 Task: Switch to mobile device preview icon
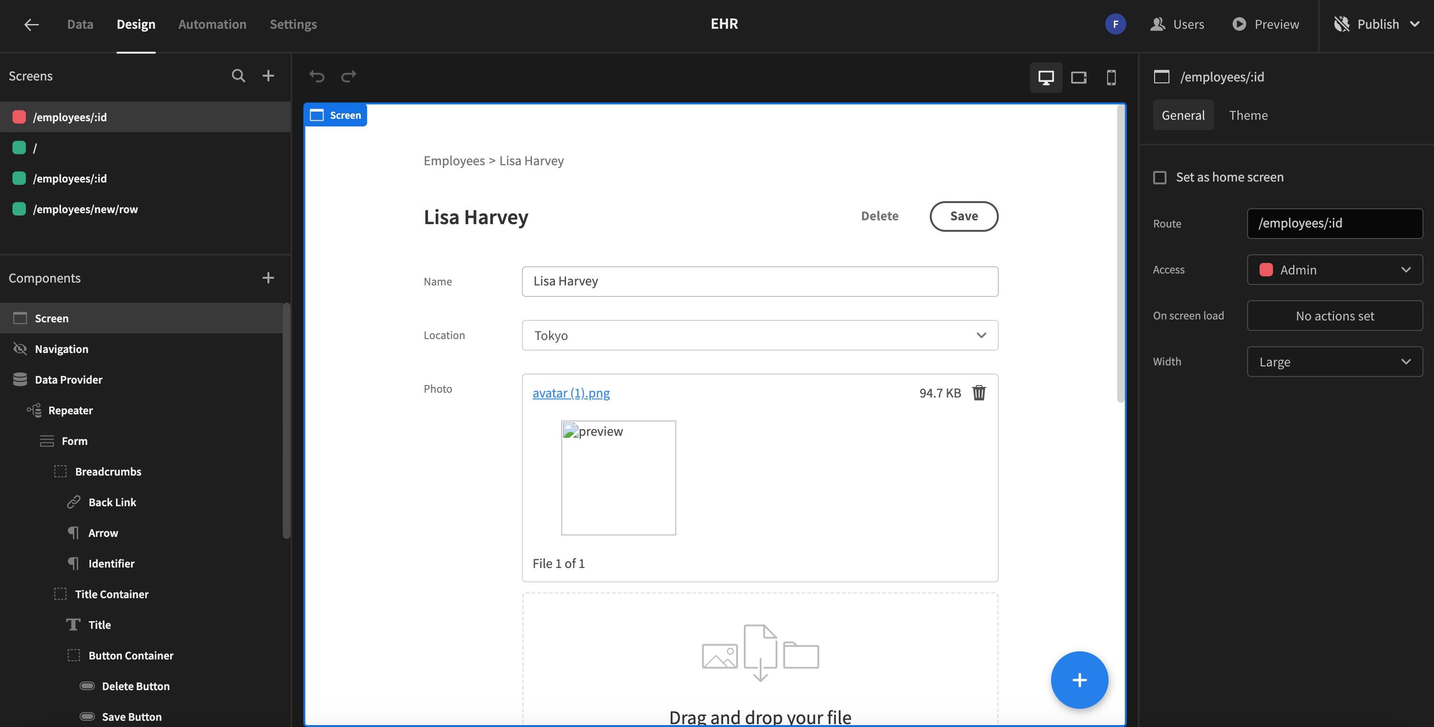point(1111,77)
